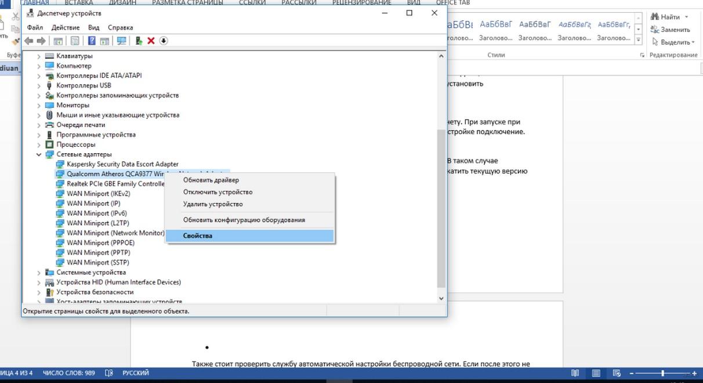Select Устройства HID (Human Interface Devices)
The image size is (703, 383).
tap(118, 282)
